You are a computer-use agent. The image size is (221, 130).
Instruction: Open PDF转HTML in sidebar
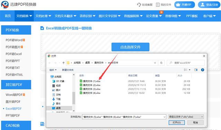[x=14, y=74]
